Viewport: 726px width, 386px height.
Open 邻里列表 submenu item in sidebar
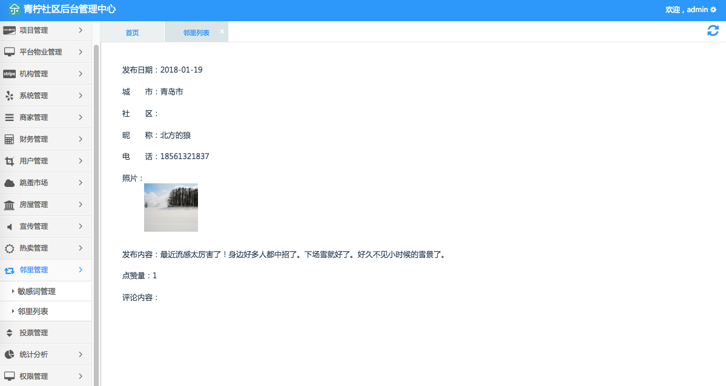coord(33,311)
